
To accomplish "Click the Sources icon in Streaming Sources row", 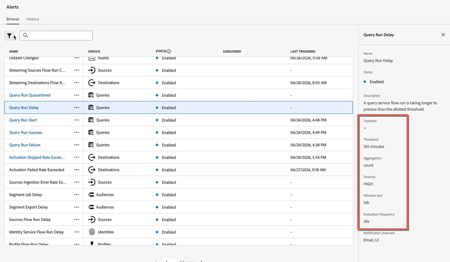I will (x=92, y=70).
